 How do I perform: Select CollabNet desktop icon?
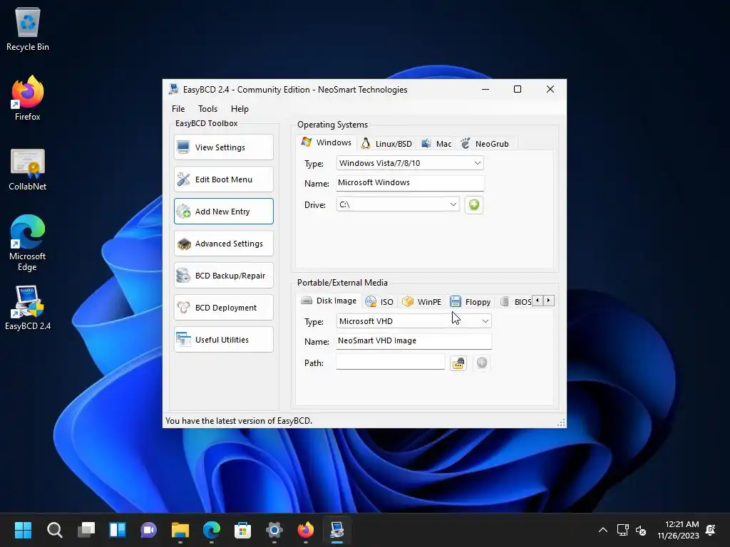pyautogui.click(x=28, y=170)
